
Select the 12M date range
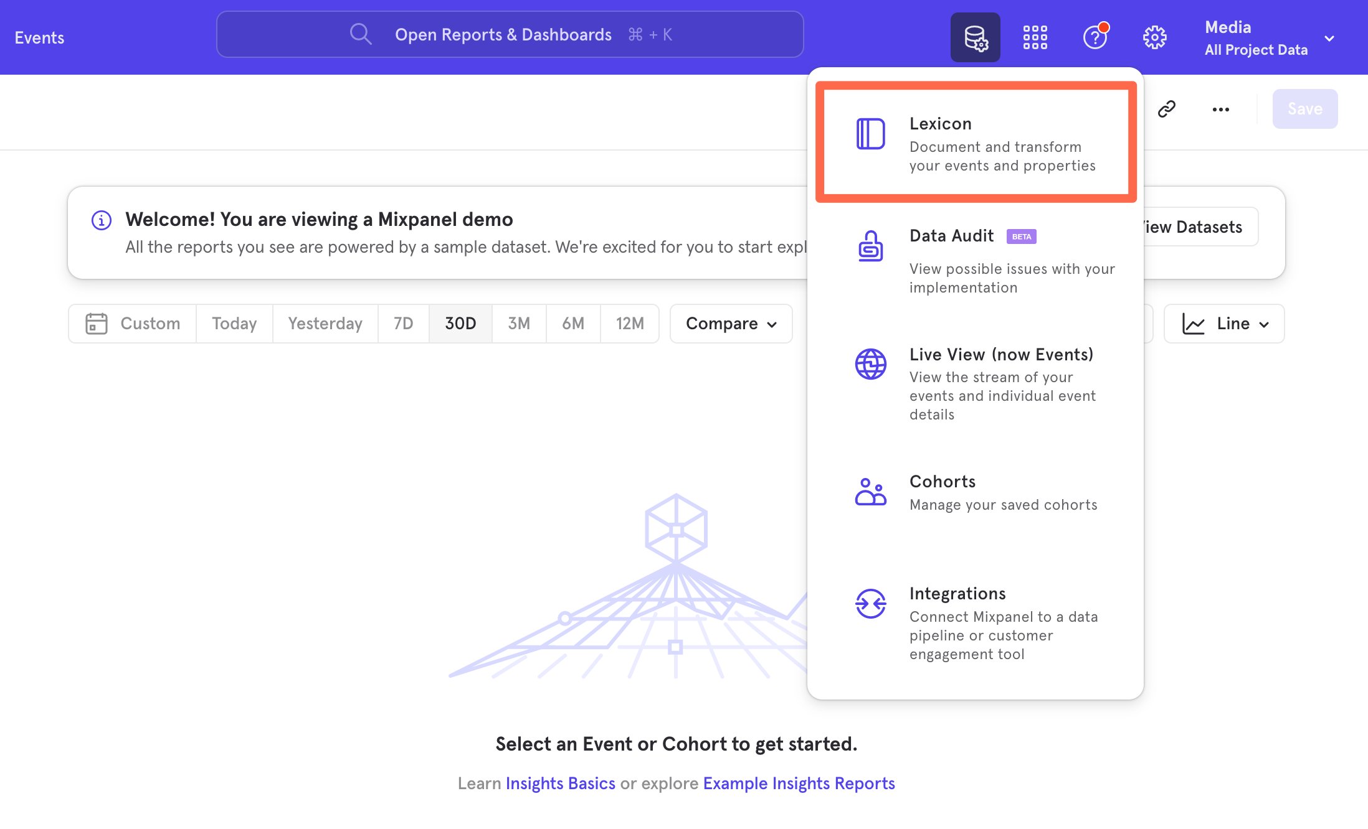coord(630,324)
